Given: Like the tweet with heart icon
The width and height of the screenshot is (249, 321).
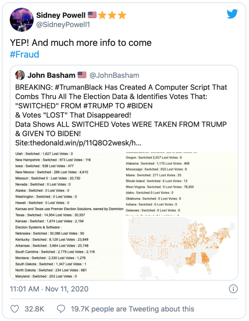Looking at the screenshot, I should (x=14, y=309).
